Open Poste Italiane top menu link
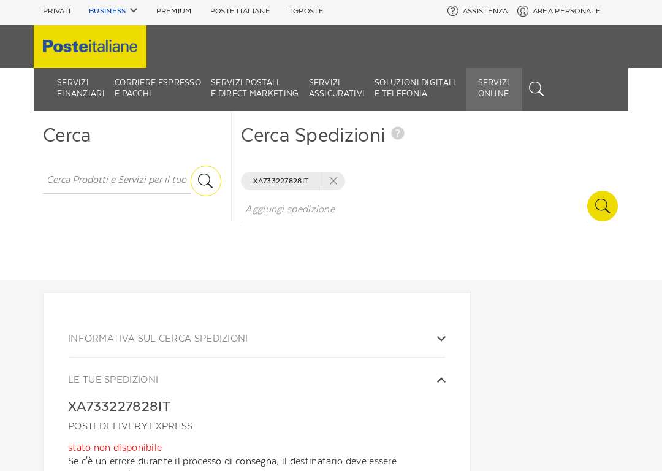 pos(240,11)
